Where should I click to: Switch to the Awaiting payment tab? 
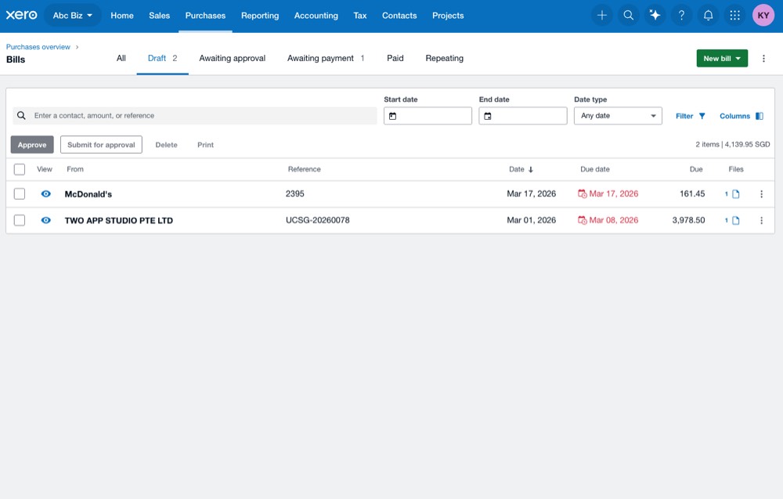click(326, 59)
